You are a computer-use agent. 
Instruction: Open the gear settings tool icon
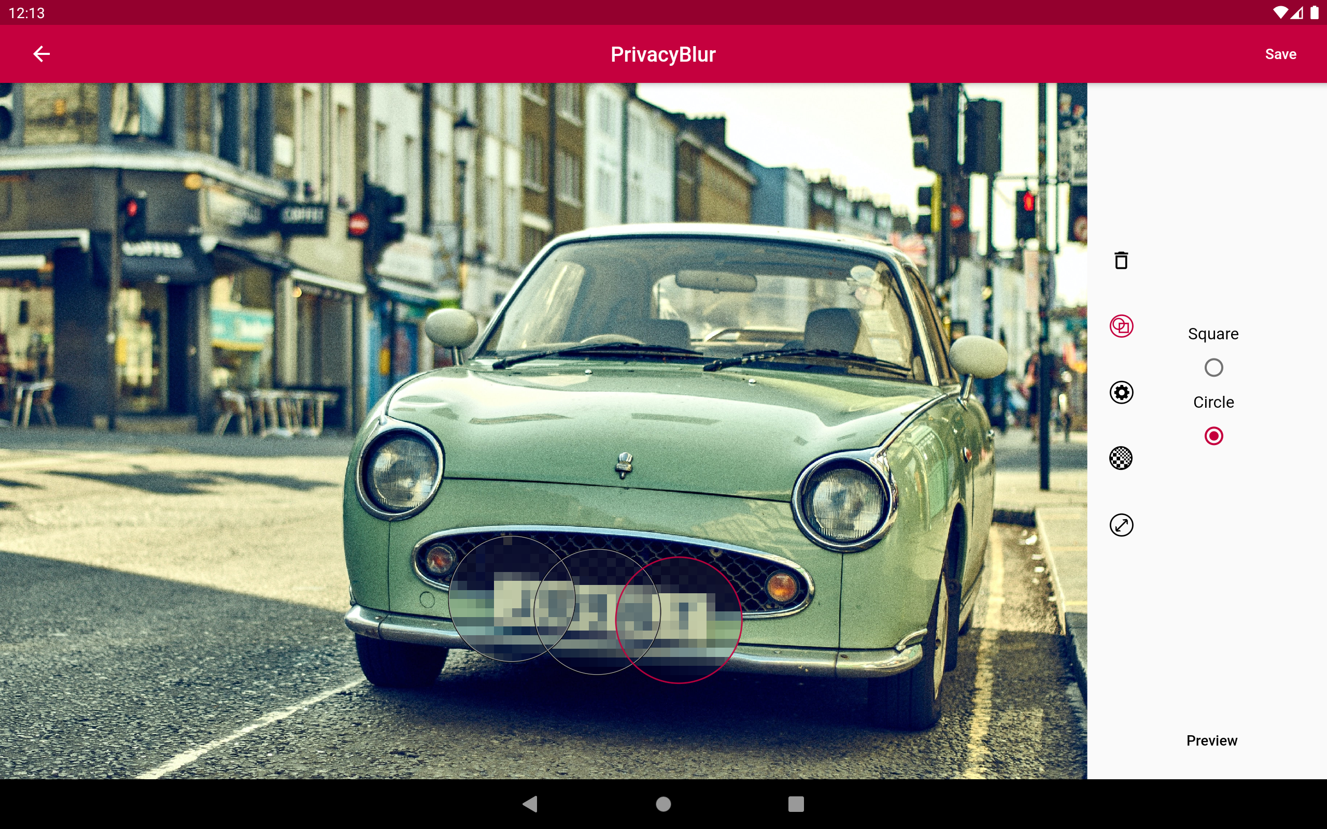tap(1121, 393)
